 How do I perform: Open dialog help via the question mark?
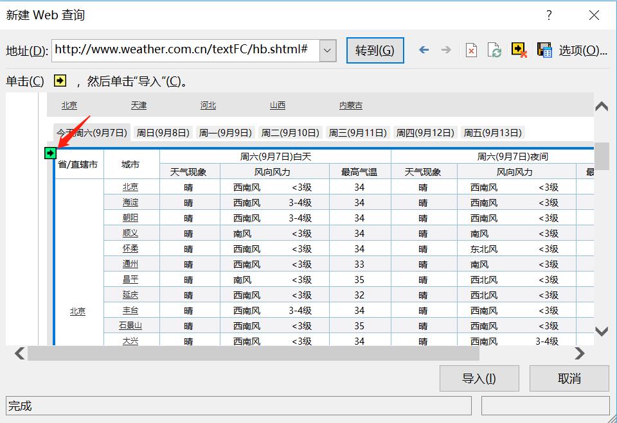[548, 16]
